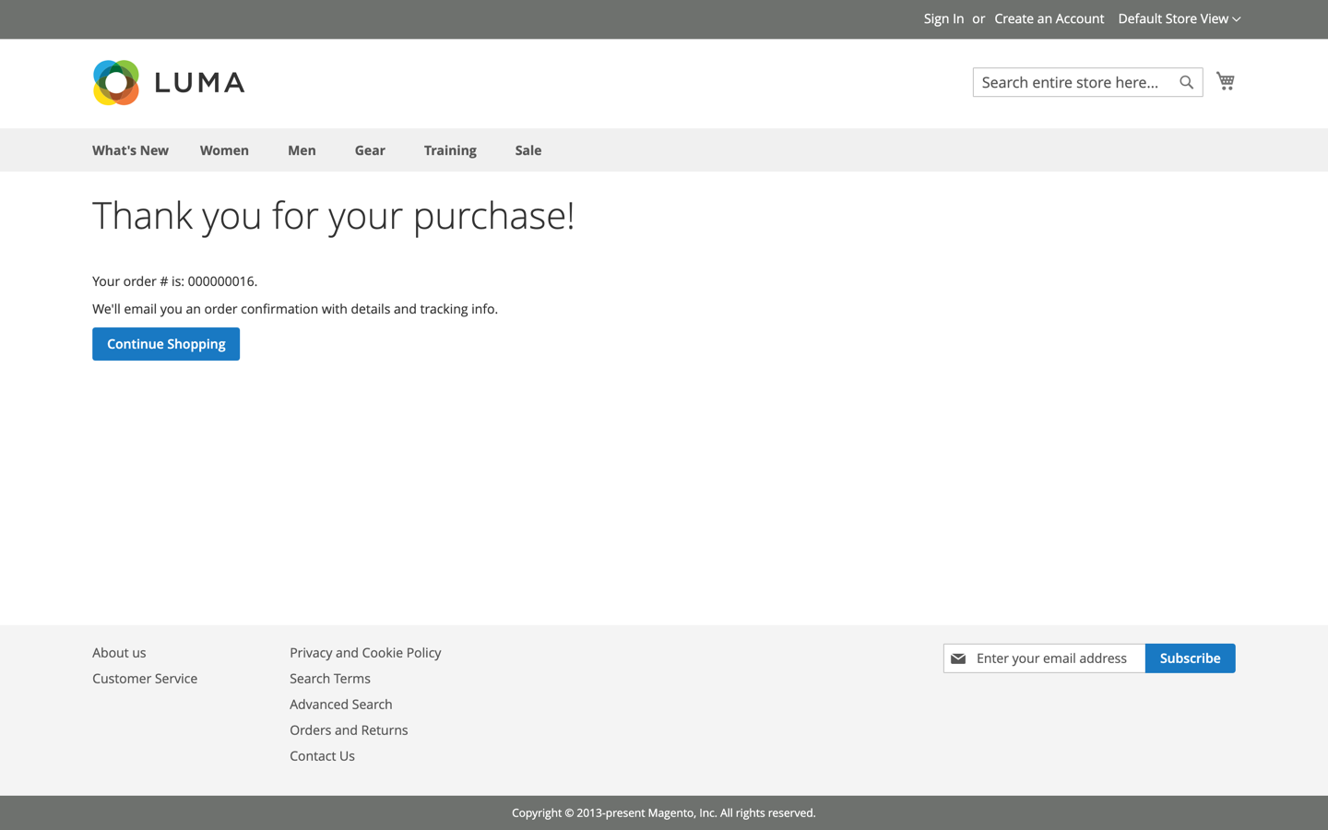
Task: Open the Search Terms link
Action: pos(330,679)
